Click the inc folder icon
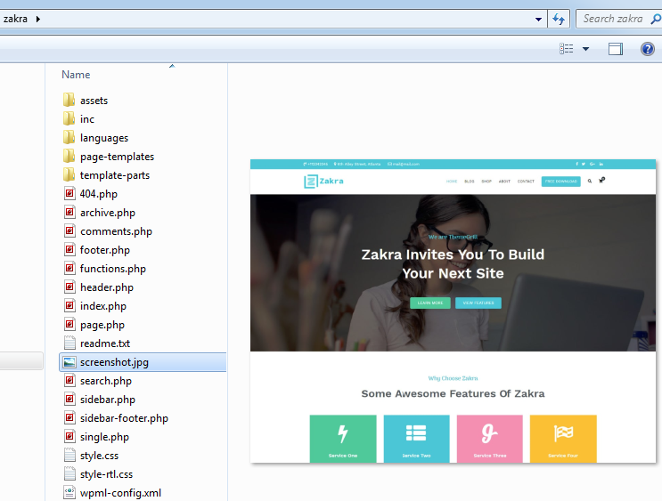 pyautogui.click(x=69, y=119)
